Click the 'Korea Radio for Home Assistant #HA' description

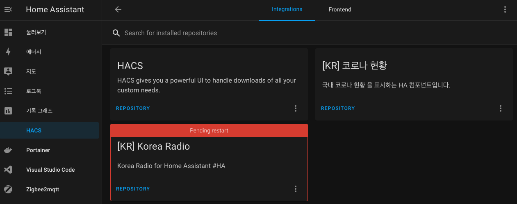171,166
